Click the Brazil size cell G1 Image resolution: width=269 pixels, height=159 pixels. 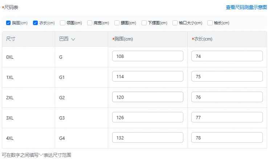tap(81, 78)
